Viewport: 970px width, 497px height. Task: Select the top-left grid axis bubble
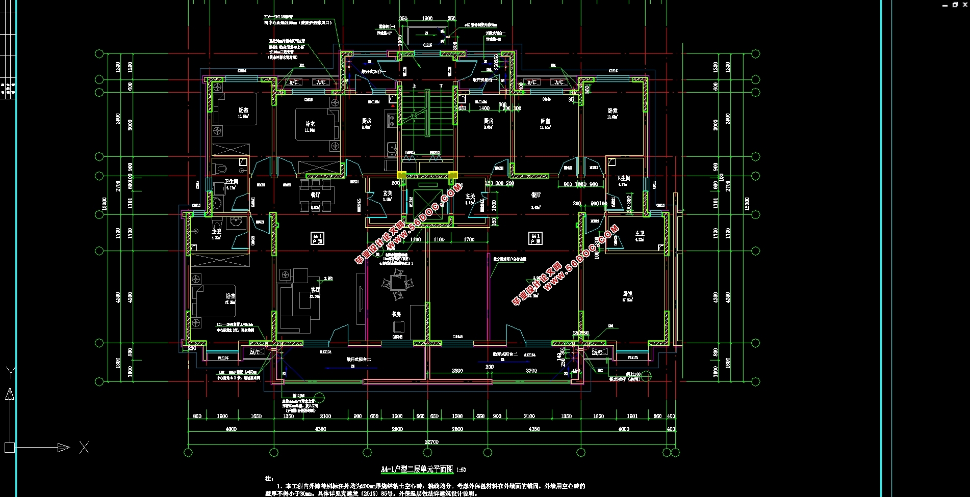click(99, 53)
